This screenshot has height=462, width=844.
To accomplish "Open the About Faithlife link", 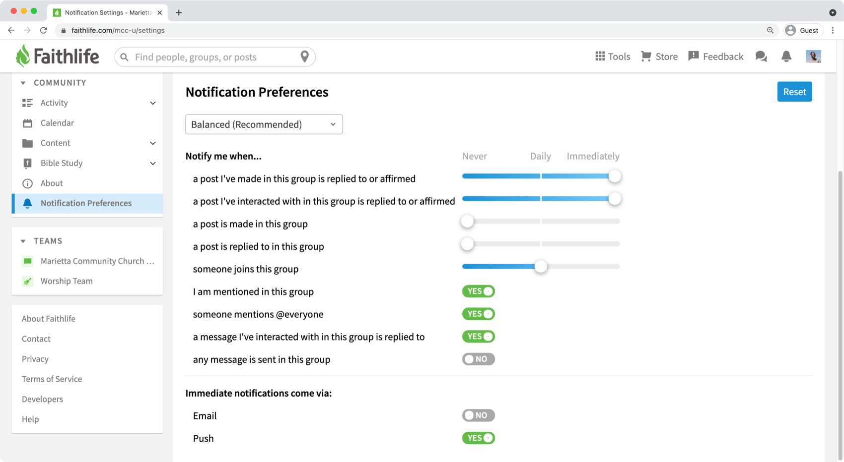I will (x=49, y=319).
